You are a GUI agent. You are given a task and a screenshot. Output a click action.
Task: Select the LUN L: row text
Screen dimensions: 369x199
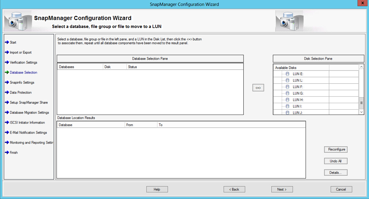click(298, 80)
